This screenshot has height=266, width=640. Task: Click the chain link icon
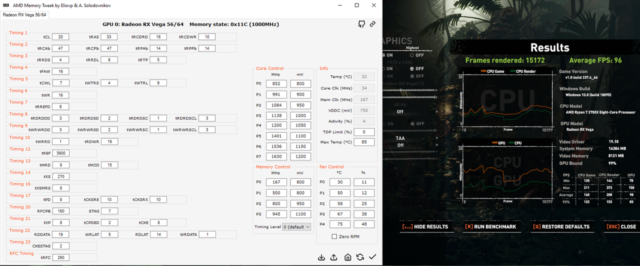372,24
